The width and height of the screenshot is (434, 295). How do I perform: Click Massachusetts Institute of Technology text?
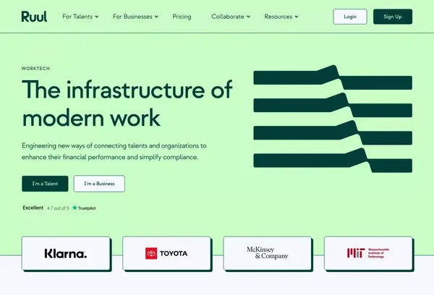click(x=378, y=253)
